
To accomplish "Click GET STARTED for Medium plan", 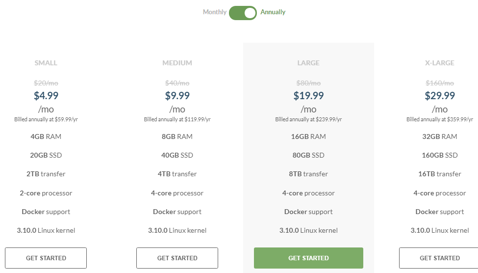I will point(177,258).
